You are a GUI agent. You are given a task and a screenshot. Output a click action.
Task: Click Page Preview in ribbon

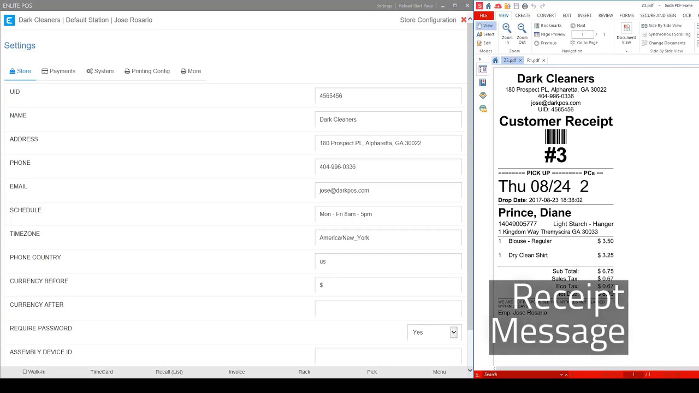[x=549, y=34]
